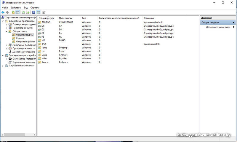237x142 pixels.
Task: Collapse the Общие папки node
Action: (x=6, y=31)
